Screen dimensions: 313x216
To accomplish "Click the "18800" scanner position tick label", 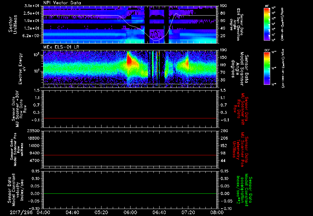I will coord(34,138).
